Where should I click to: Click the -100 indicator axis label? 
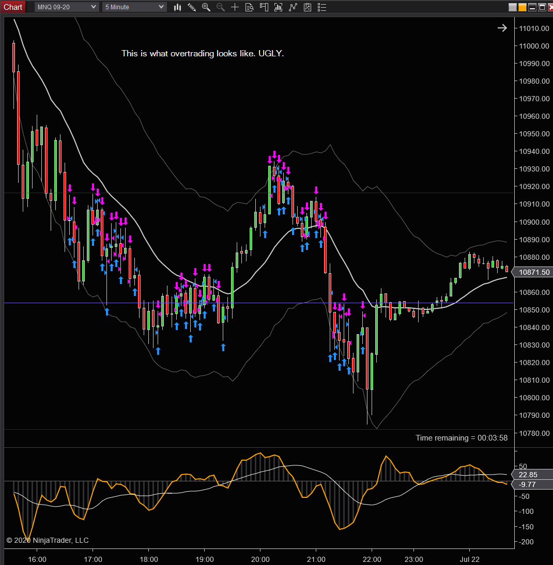(526, 511)
